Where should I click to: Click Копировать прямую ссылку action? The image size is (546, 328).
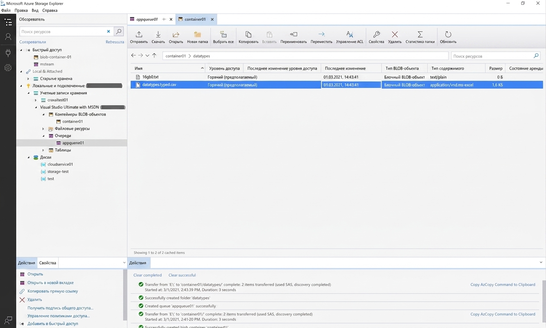pyautogui.click(x=52, y=291)
